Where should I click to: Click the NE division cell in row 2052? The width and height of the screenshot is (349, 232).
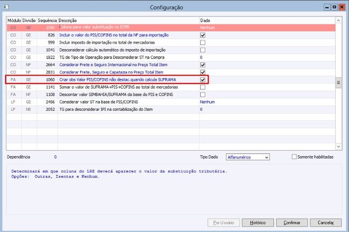(x=28, y=109)
